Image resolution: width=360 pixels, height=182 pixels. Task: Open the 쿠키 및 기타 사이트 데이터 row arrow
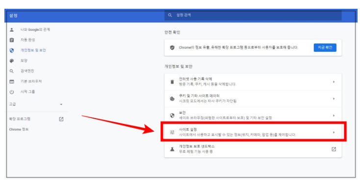tap(334, 99)
